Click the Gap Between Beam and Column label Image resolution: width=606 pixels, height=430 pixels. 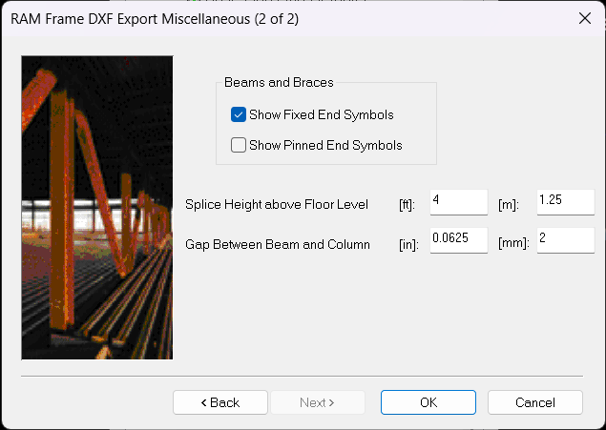tap(278, 244)
